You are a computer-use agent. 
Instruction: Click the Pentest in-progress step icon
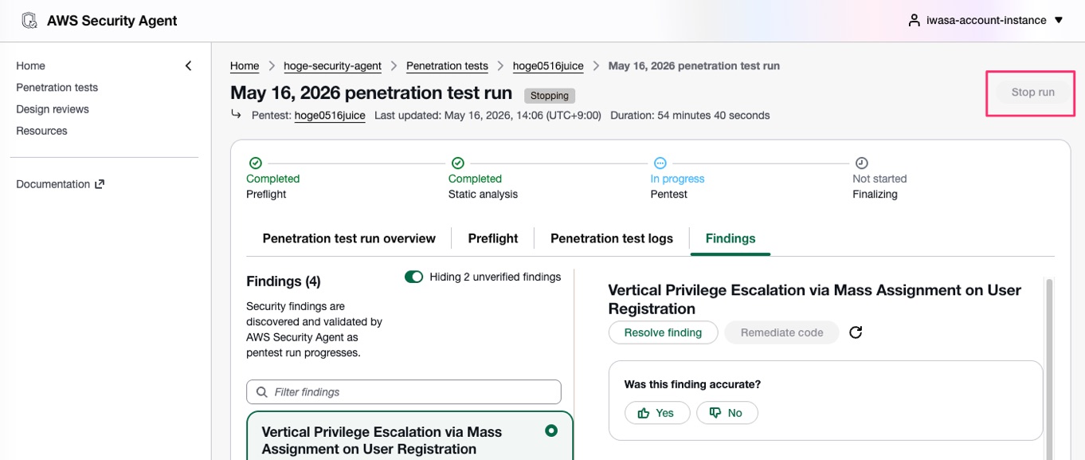click(x=660, y=163)
